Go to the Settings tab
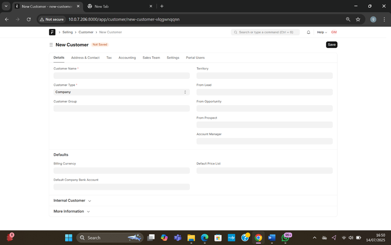 (173, 57)
